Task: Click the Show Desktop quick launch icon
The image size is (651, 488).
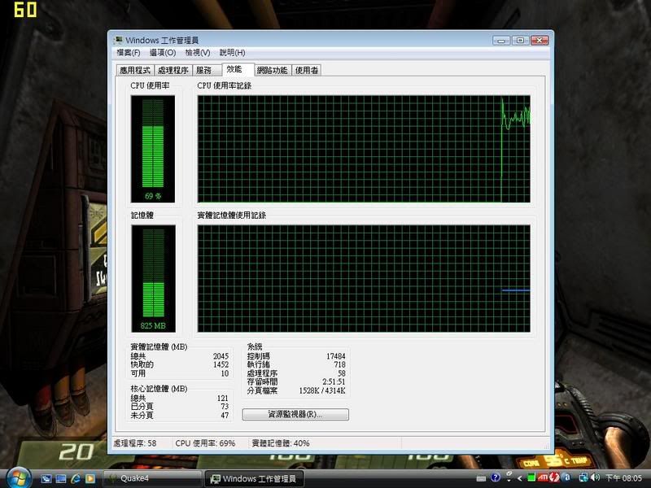Action: 46,478
